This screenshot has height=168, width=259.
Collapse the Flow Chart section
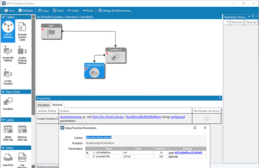[x=3, y=91]
